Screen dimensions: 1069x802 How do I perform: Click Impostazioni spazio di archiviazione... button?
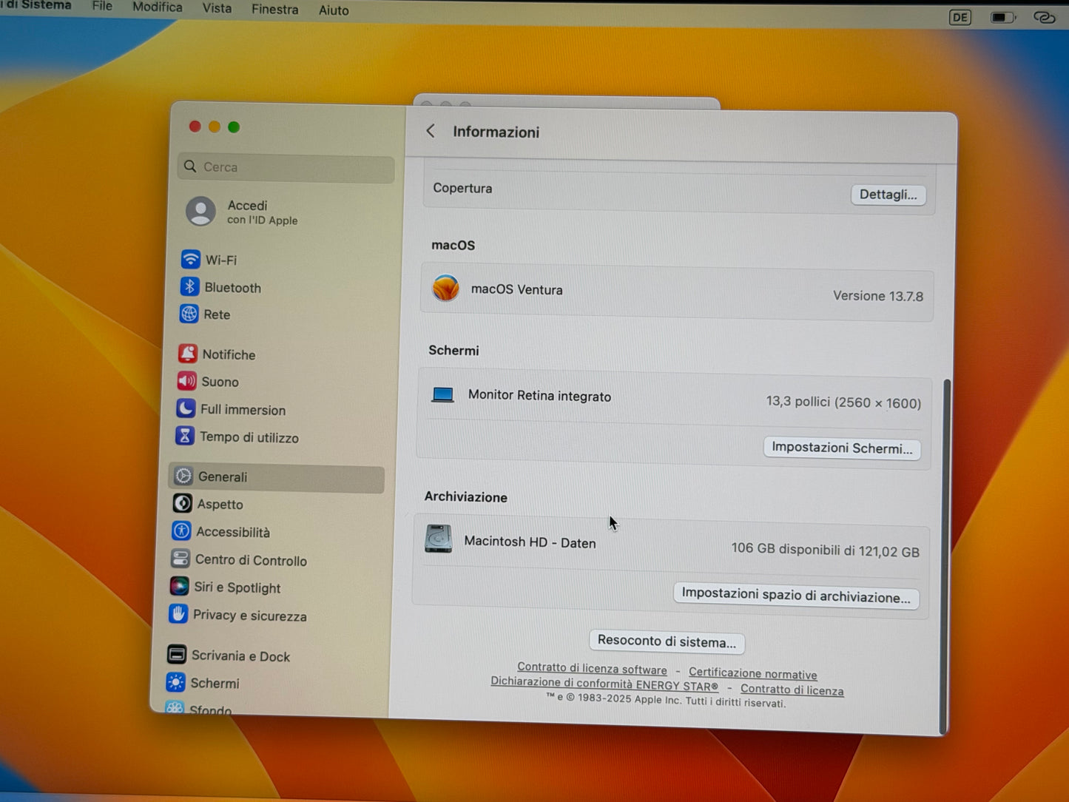[796, 596]
